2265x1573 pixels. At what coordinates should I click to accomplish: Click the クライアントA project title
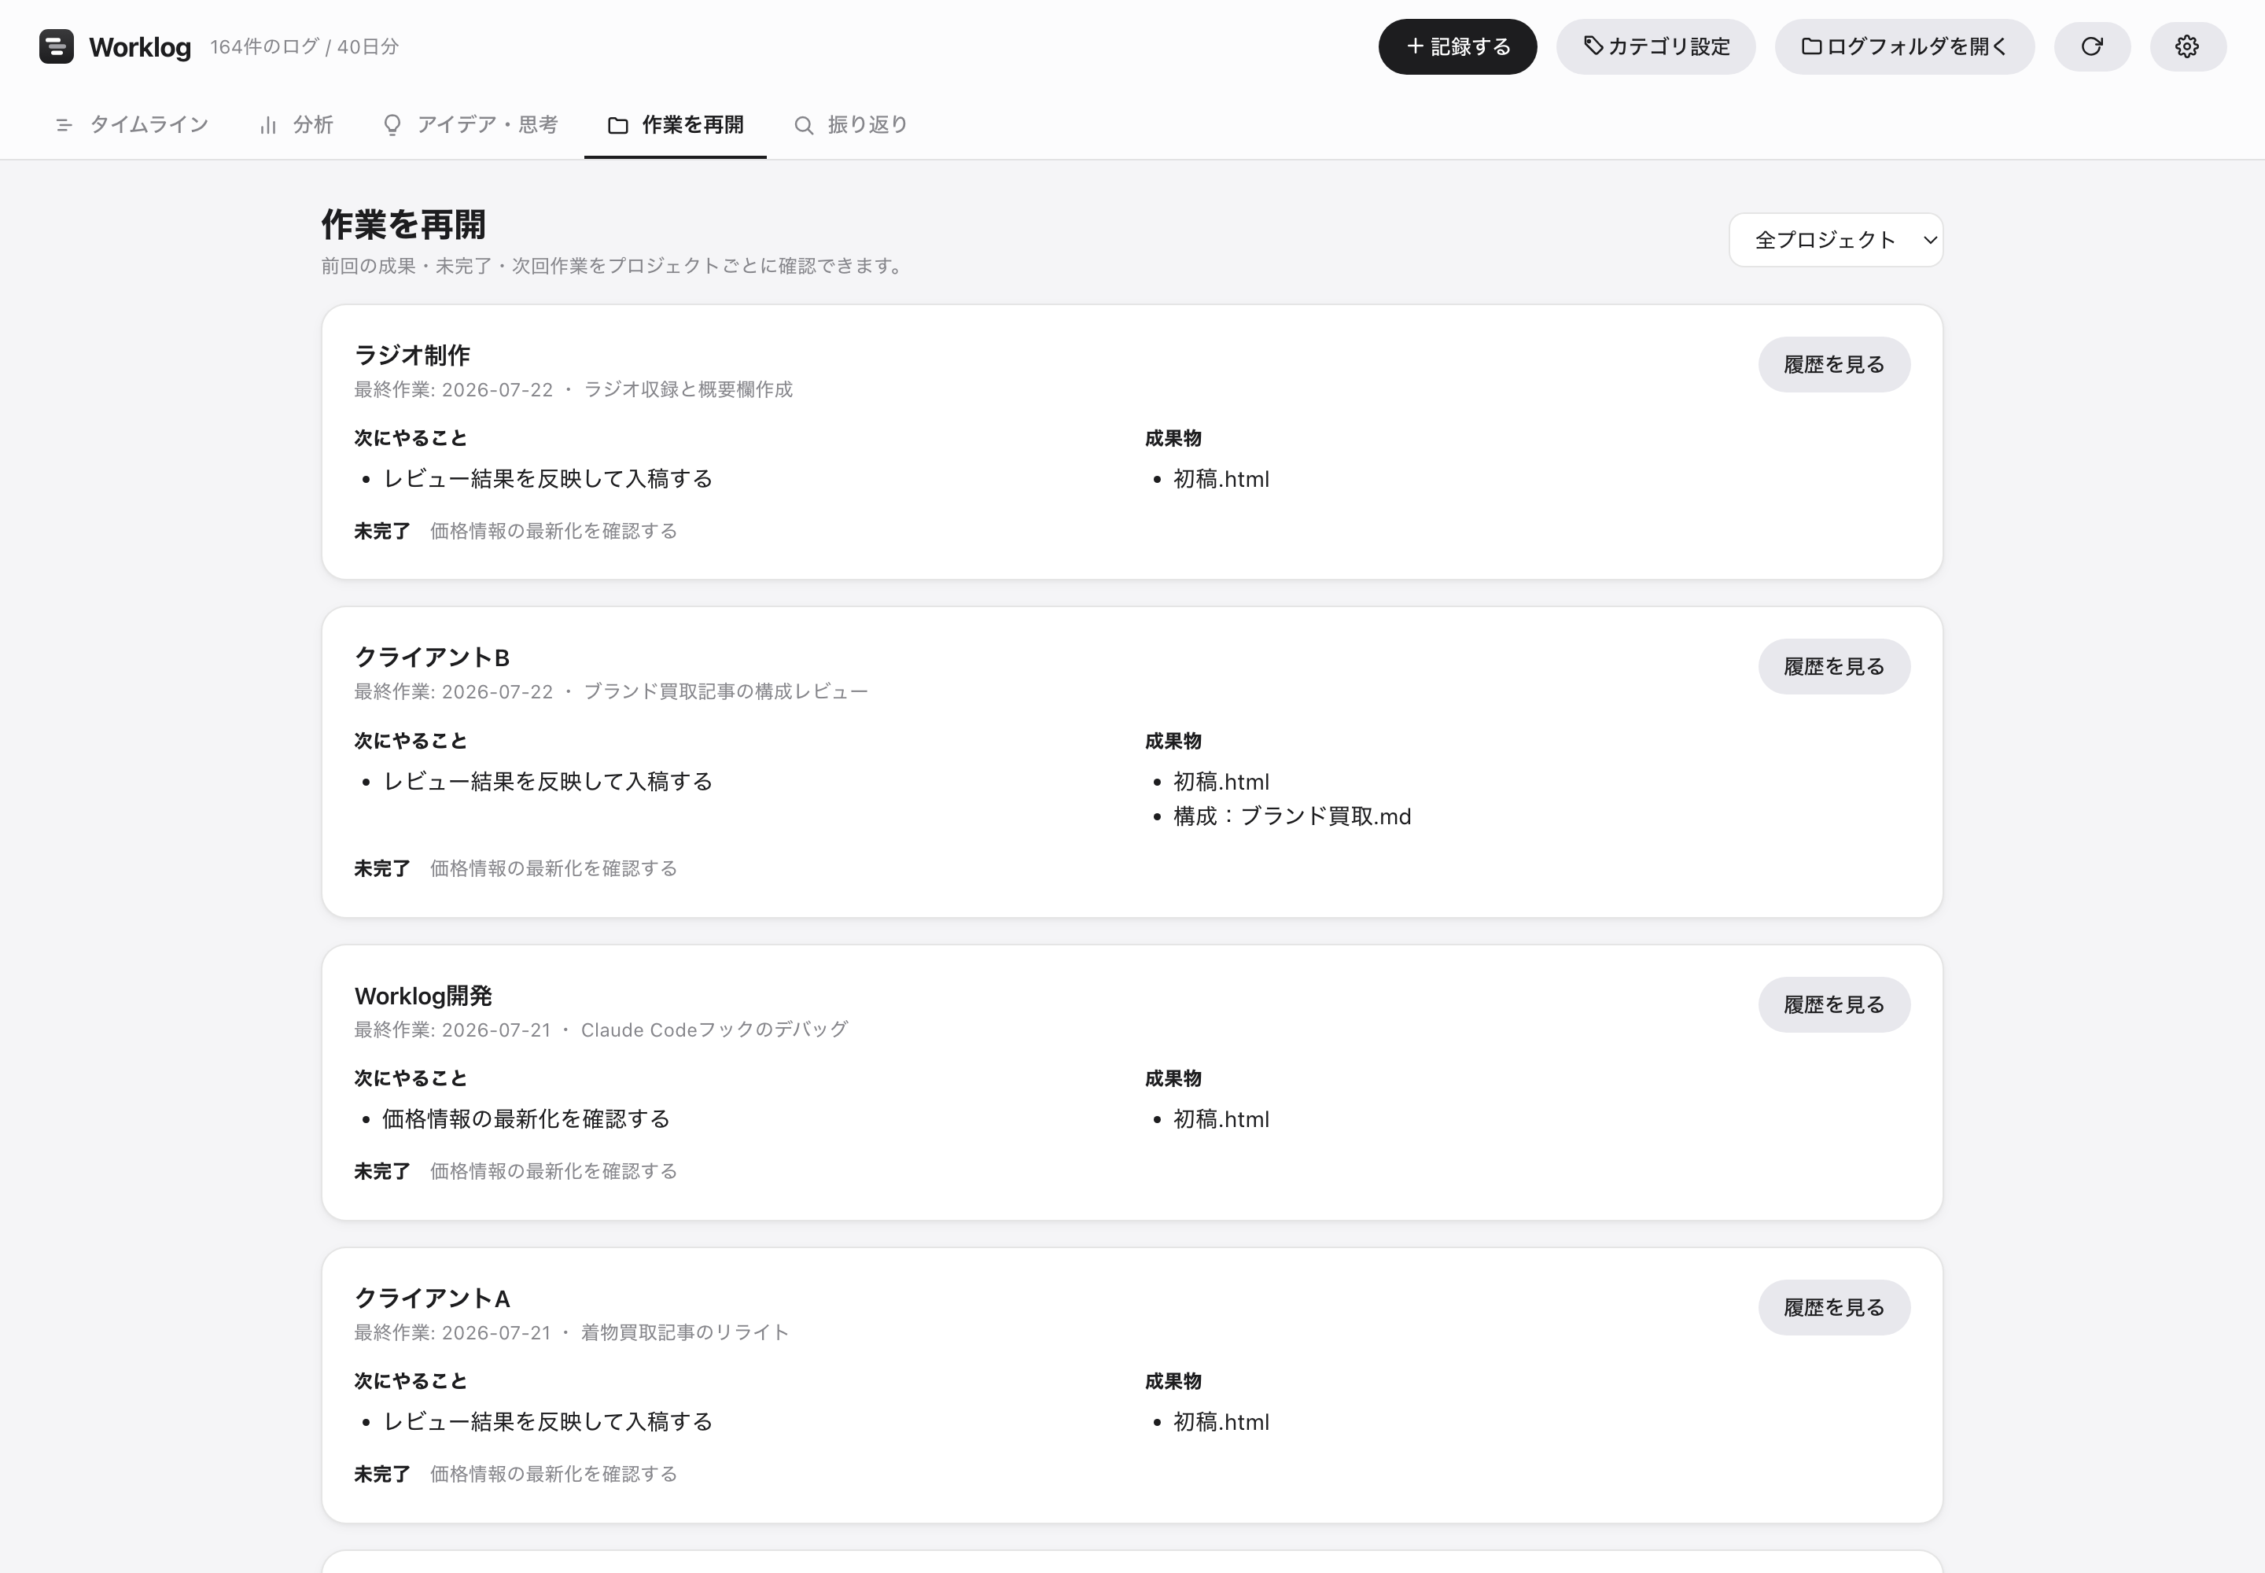click(x=432, y=1298)
